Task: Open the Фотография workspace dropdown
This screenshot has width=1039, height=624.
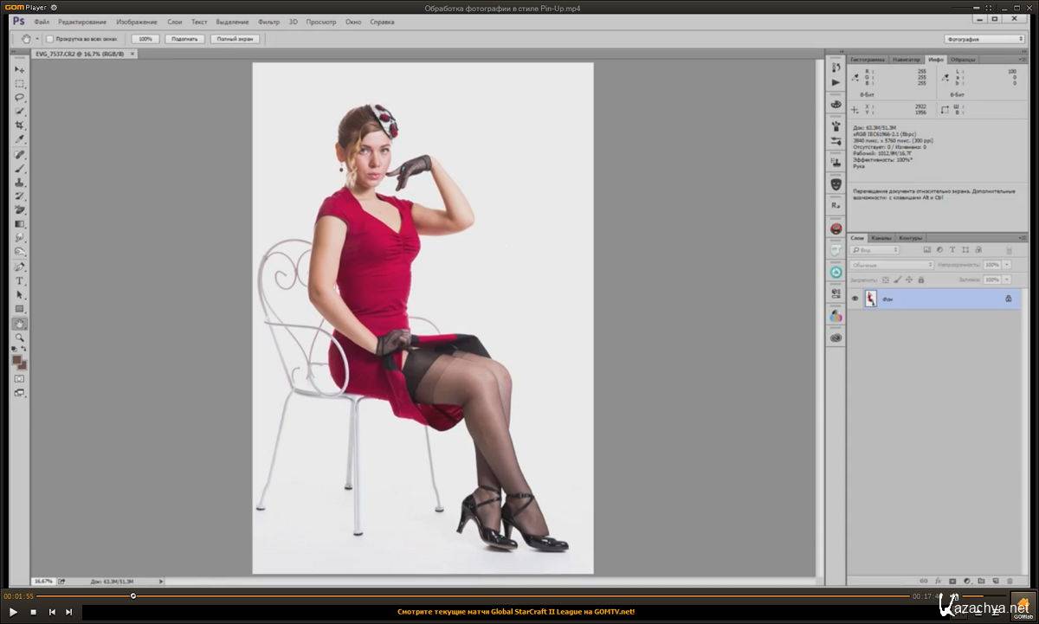Action: pos(984,39)
